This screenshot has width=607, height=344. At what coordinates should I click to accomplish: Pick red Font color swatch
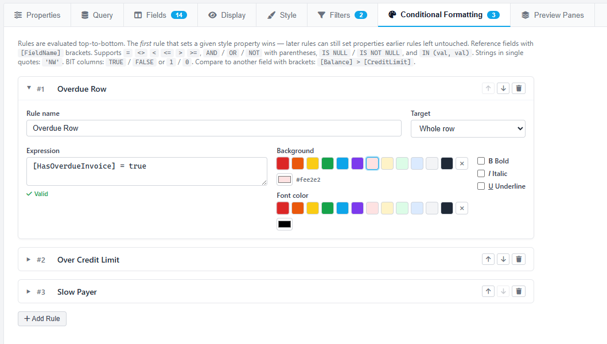(x=283, y=208)
